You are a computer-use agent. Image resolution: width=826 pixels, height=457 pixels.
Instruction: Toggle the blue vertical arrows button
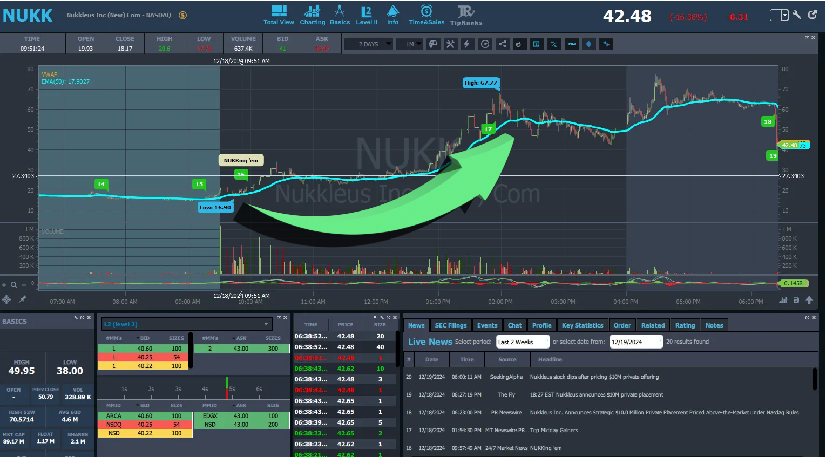point(588,44)
